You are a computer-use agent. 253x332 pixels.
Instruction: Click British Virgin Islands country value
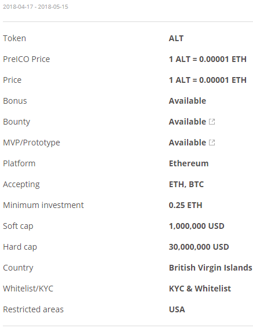click(x=210, y=268)
